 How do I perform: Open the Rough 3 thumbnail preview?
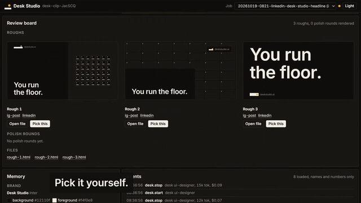(x=298, y=70)
